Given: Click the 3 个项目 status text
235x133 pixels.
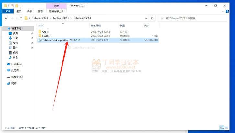Looking at the screenshot, I should (x=10, y=128).
